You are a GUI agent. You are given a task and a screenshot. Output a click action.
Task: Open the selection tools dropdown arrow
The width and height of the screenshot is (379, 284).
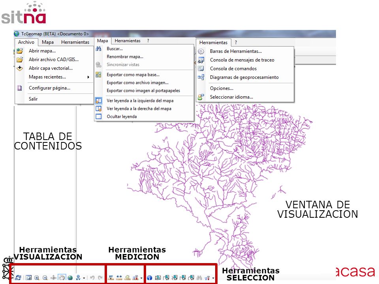click(213, 278)
